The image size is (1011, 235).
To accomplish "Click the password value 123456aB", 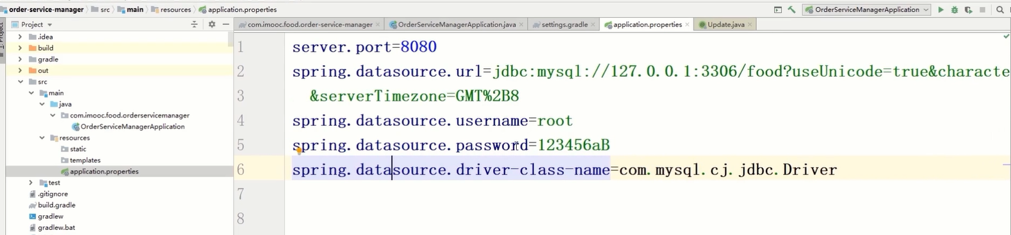I will 574,145.
